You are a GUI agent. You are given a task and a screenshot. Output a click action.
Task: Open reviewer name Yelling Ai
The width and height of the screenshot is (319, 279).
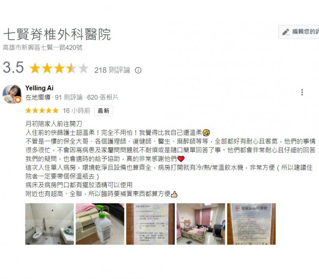pos(39,88)
